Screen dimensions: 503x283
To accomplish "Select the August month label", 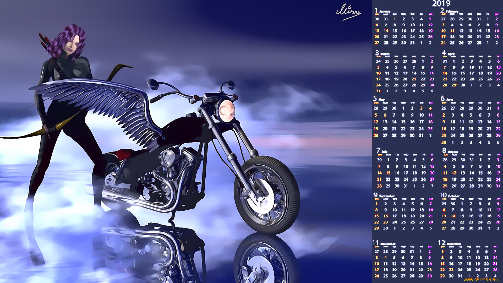I will [453, 152].
